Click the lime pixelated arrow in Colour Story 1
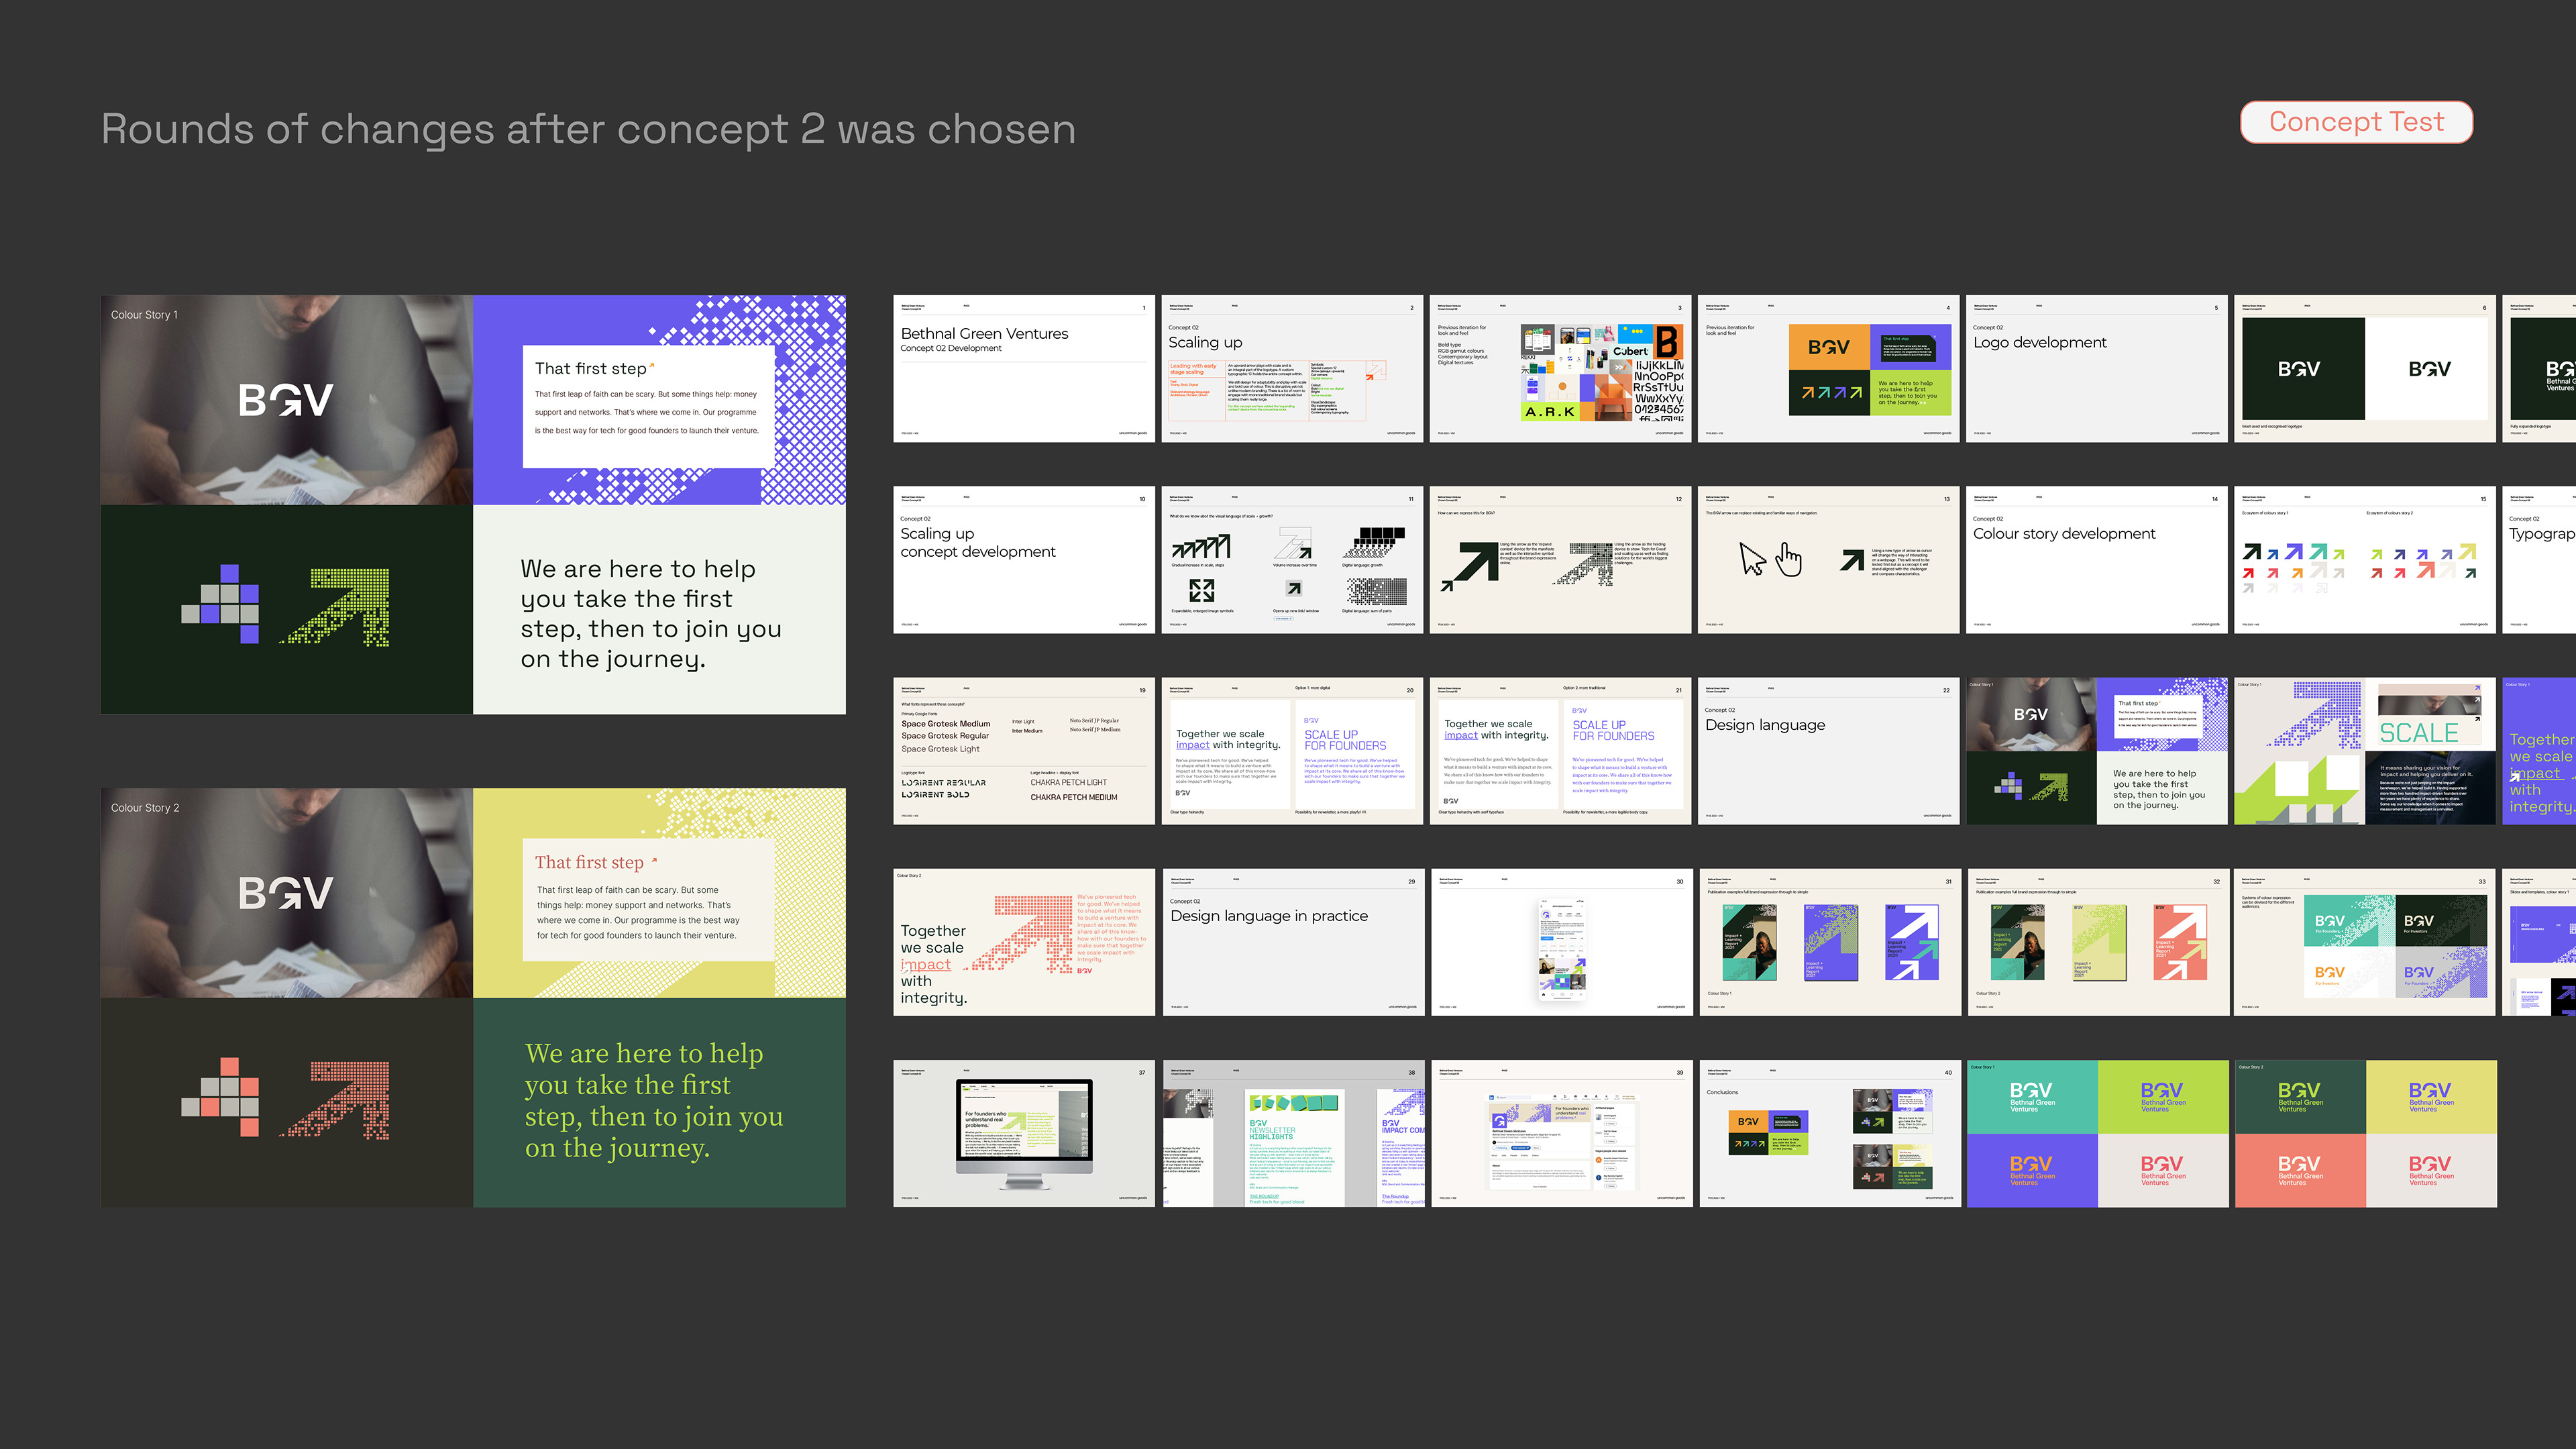2576x1449 pixels. pos(335,607)
